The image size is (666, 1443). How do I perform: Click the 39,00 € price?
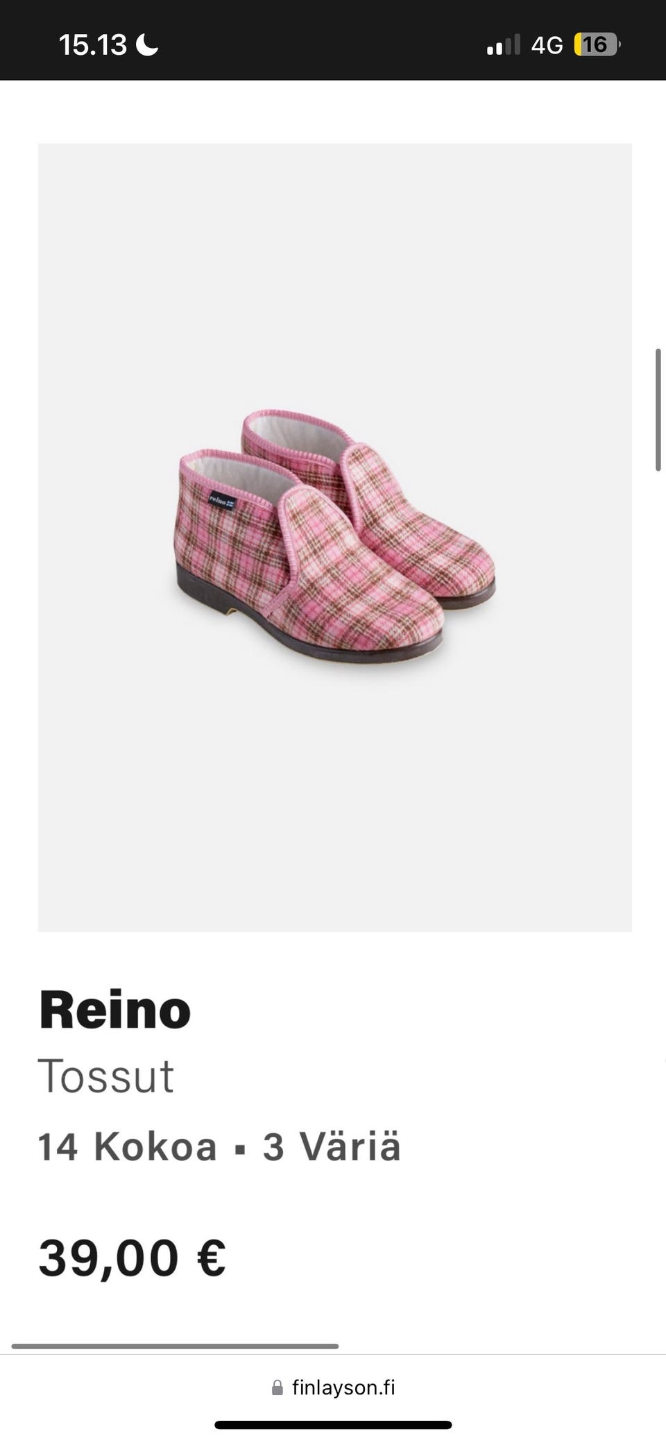pyautogui.click(x=133, y=1258)
